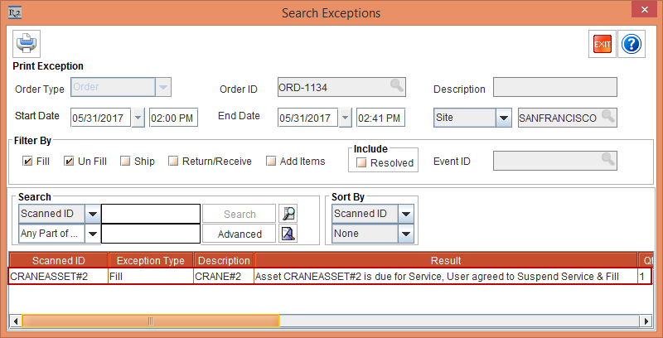Enable the Ship filter checkbox
The height and width of the screenshot is (338, 663).
(x=125, y=161)
